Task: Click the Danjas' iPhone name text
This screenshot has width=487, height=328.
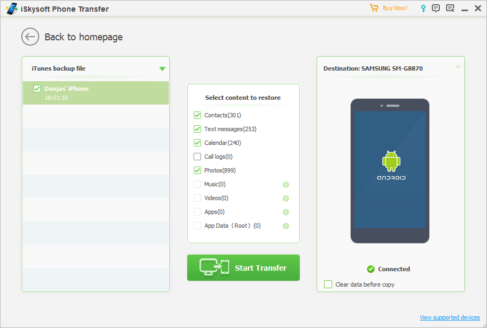Action: point(66,89)
